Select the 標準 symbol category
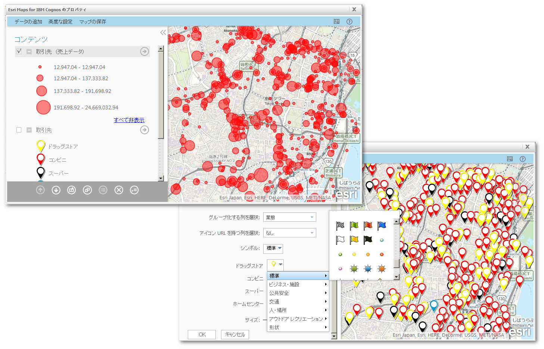544x349 pixels. (298, 276)
